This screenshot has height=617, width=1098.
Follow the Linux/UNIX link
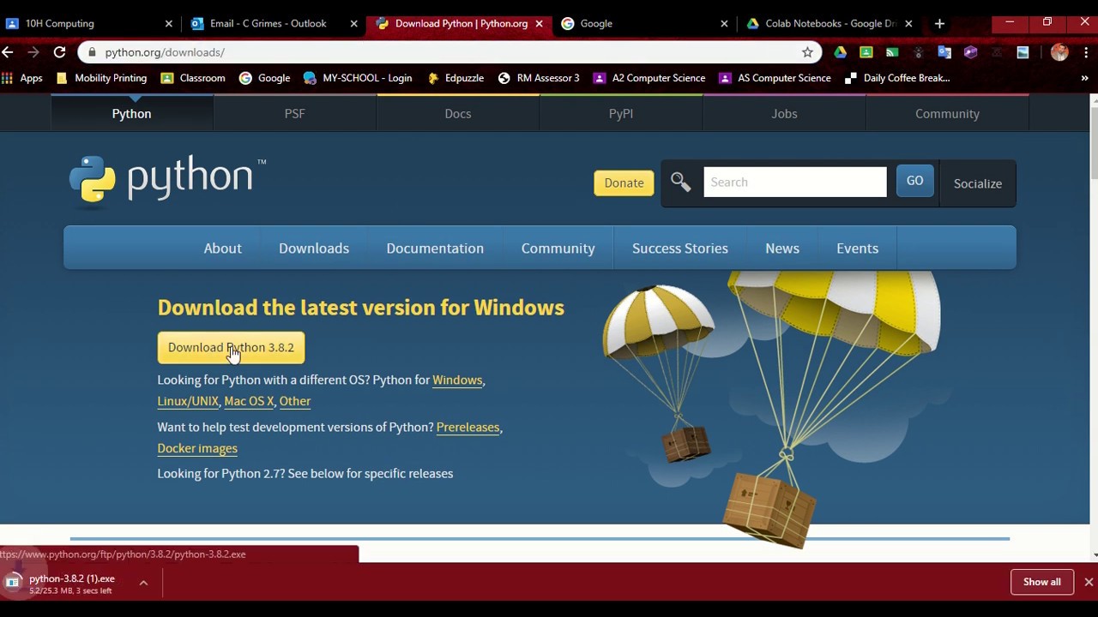tap(188, 401)
